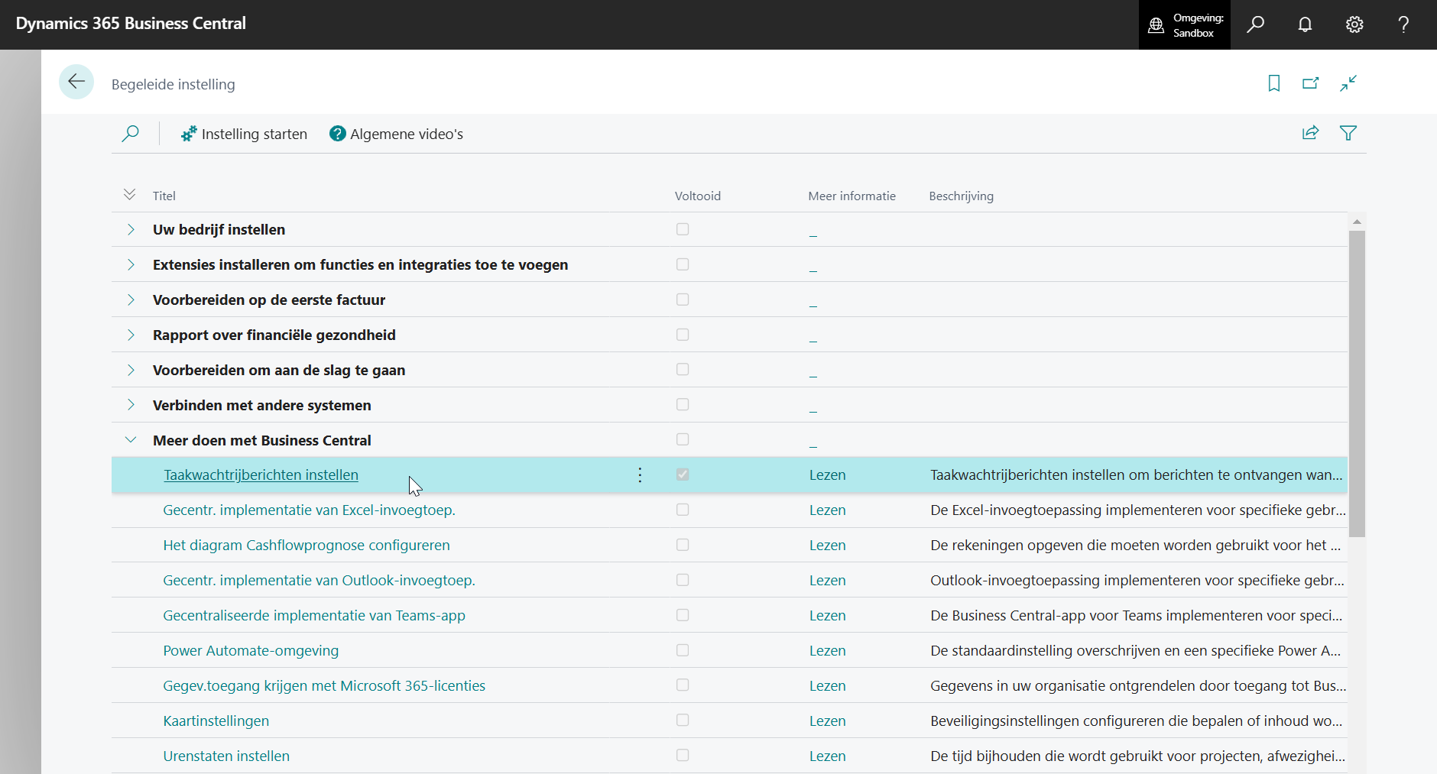The width and height of the screenshot is (1437, 774).
Task: Expand Voorbereiden op de eerste factuur
Action: coord(131,300)
